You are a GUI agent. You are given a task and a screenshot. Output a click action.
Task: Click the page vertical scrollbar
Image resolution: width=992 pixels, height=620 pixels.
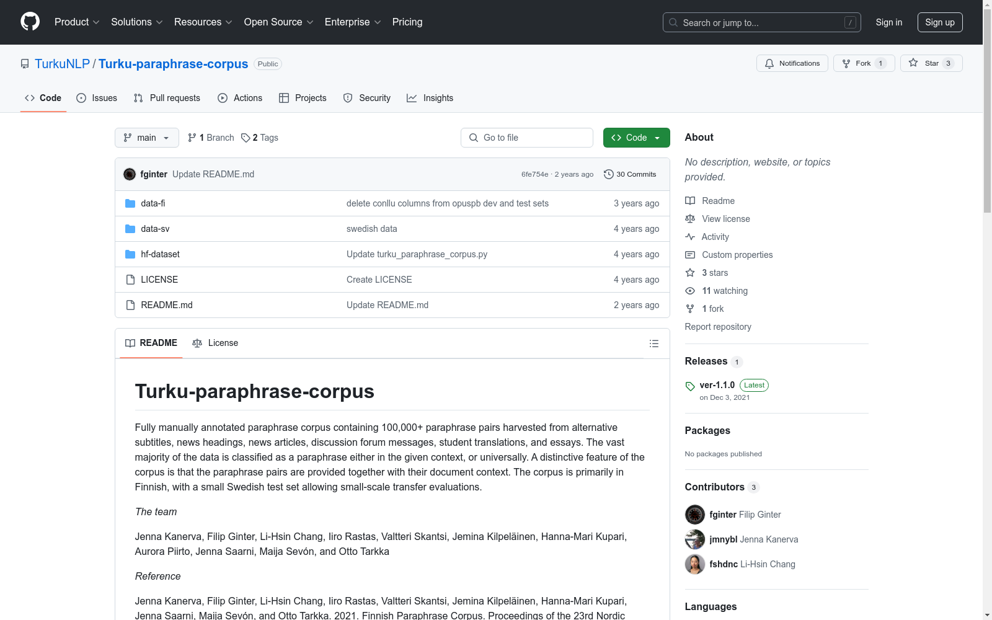click(x=987, y=112)
